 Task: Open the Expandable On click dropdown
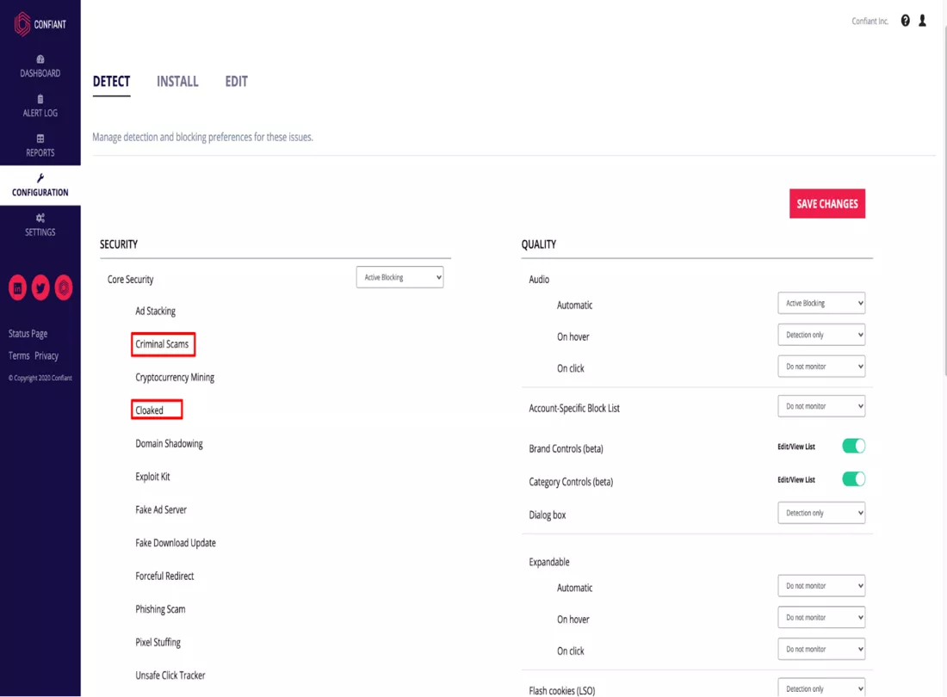point(821,650)
